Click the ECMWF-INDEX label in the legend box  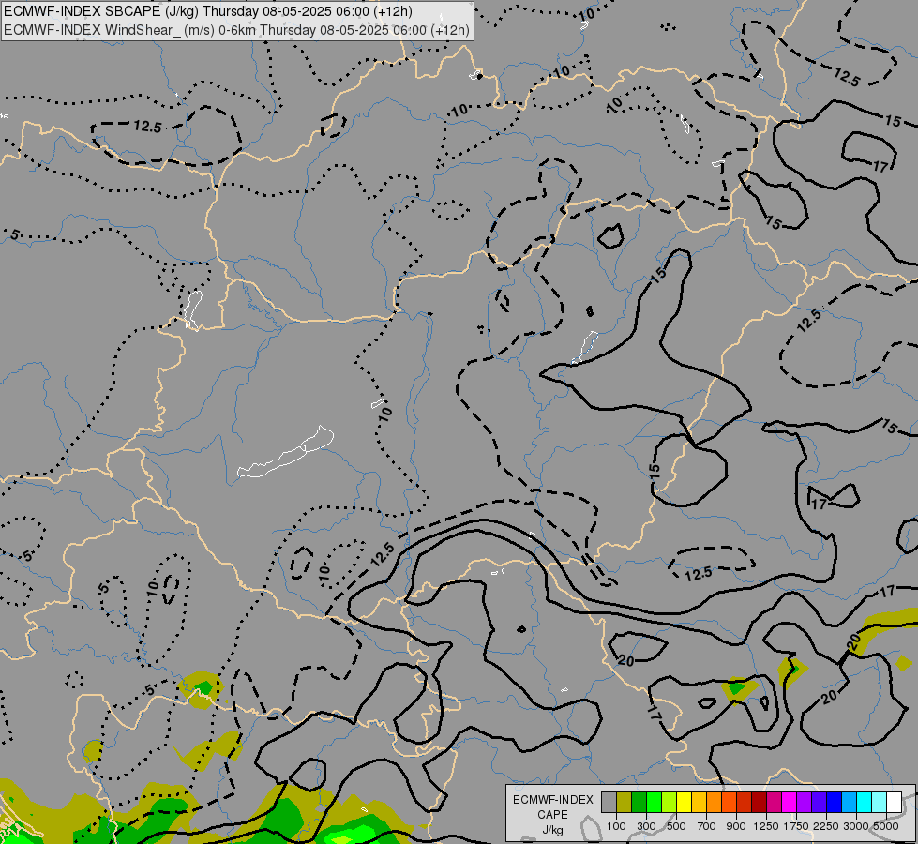point(552,800)
